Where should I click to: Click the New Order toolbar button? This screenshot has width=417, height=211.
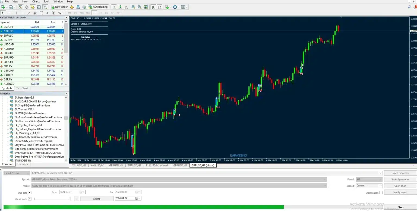pyautogui.click(x=59, y=7)
